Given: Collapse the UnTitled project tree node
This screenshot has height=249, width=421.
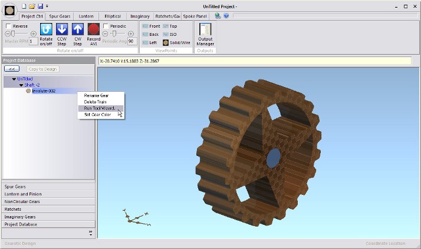Looking at the screenshot, I should tap(13, 78).
